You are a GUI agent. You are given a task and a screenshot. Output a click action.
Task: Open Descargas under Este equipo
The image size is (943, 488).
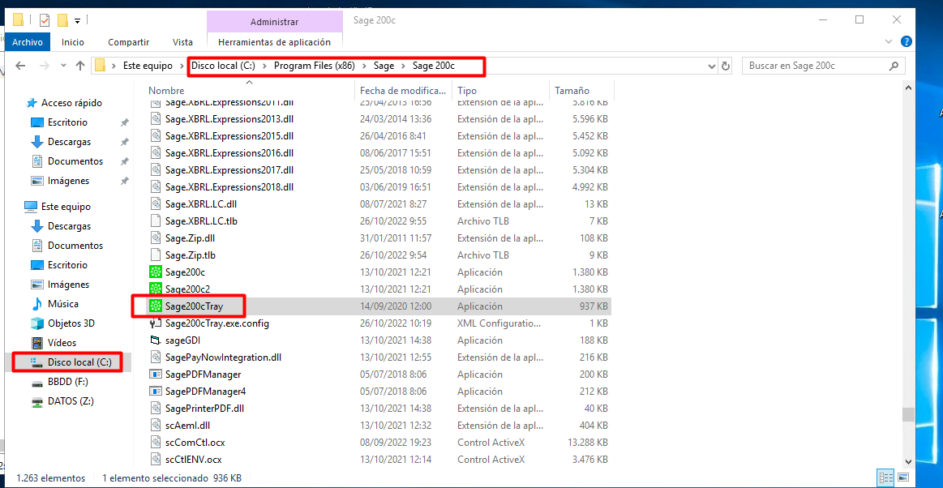tap(69, 226)
